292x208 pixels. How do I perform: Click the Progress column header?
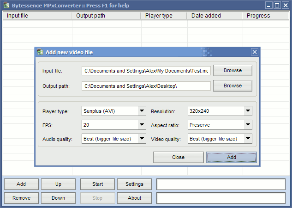click(265, 16)
